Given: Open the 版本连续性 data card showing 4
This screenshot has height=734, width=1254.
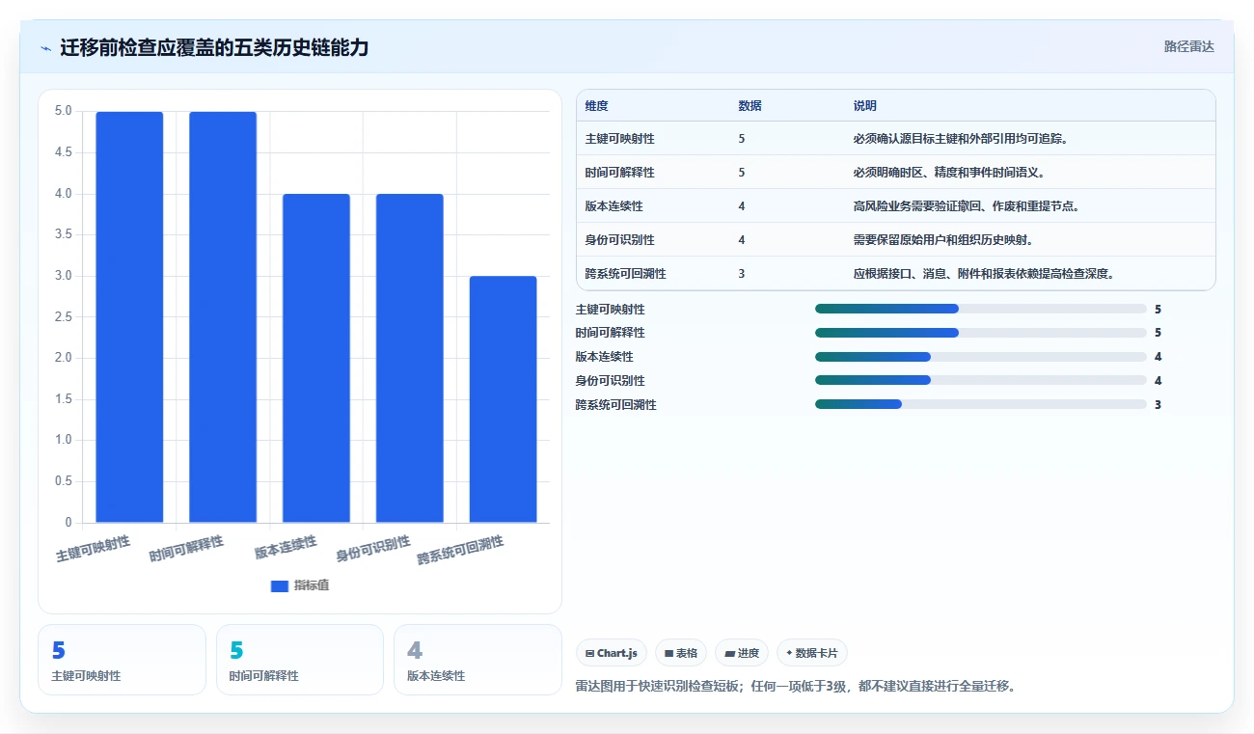Looking at the screenshot, I should point(477,660).
